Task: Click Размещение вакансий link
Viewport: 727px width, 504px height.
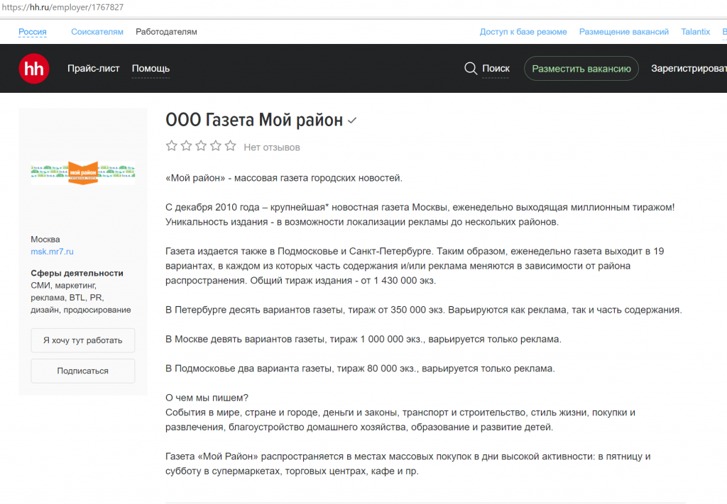Action: click(x=623, y=32)
